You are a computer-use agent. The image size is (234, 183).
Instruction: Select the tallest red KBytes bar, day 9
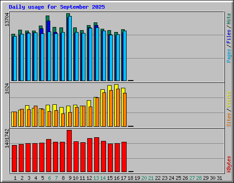point(69,151)
